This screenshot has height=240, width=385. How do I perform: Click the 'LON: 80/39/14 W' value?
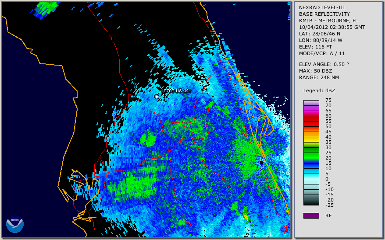coord(321,40)
